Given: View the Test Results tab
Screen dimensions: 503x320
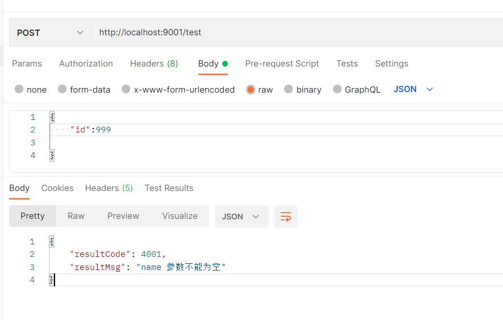Looking at the screenshot, I should point(169,188).
